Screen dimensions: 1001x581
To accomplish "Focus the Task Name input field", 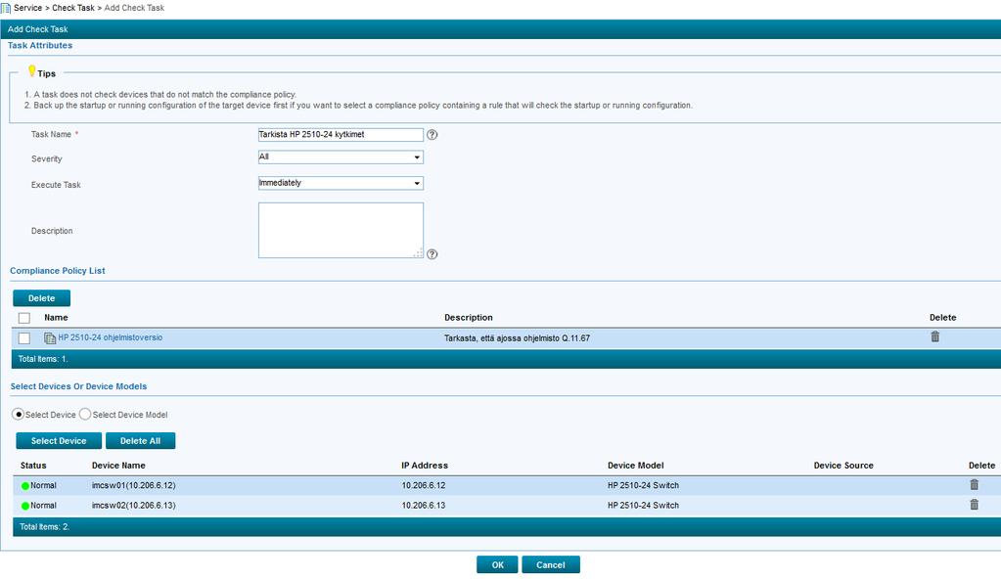I will pyautogui.click(x=341, y=135).
